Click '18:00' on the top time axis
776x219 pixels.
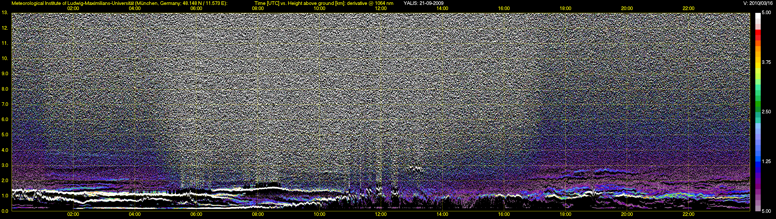click(x=565, y=9)
